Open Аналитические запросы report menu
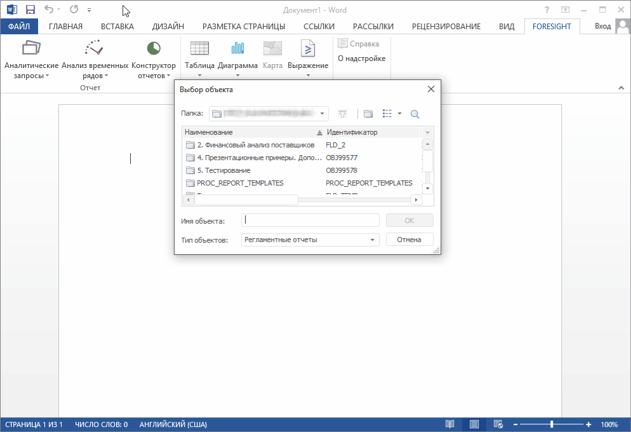Screen dimensions: 631x432 (x=31, y=59)
